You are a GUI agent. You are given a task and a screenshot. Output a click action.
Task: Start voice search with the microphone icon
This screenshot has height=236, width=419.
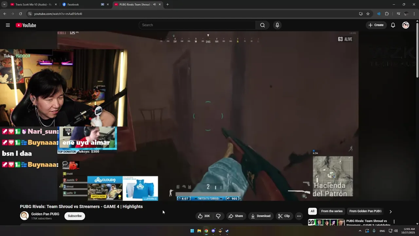[x=277, y=25]
